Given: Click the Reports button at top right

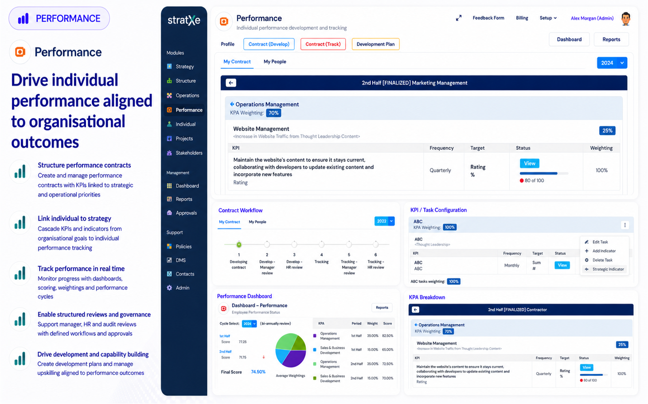Looking at the screenshot, I should [x=611, y=39].
